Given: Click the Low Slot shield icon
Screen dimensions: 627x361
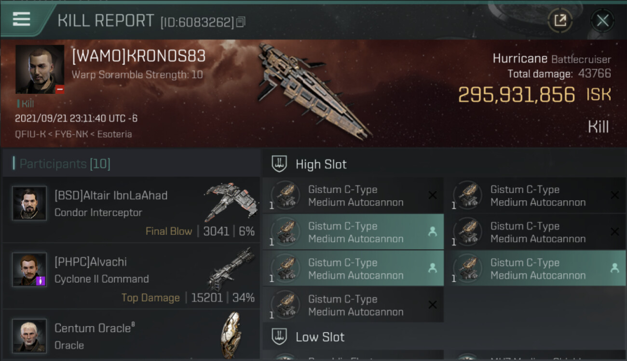Looking at the screenshot, I should 279,336.
